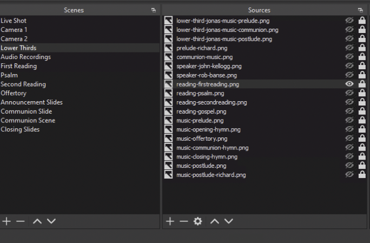Image resolution: width=370 pixels, height=243 pixels.
Task: Open source properties gear icon
Action: [198, 221]
